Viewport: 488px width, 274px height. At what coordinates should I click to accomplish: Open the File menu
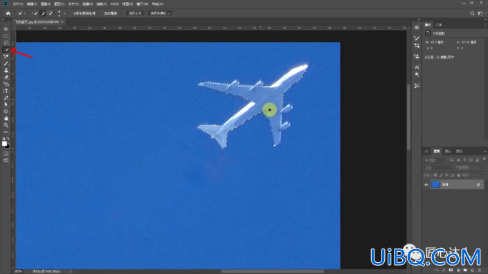pos(18,4)
